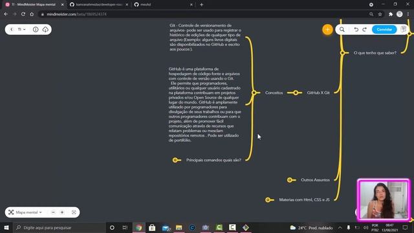Screen dimensions: 414x233
Task: Open the Chrome extensions puzzle icon
Action: coord(391,14)
